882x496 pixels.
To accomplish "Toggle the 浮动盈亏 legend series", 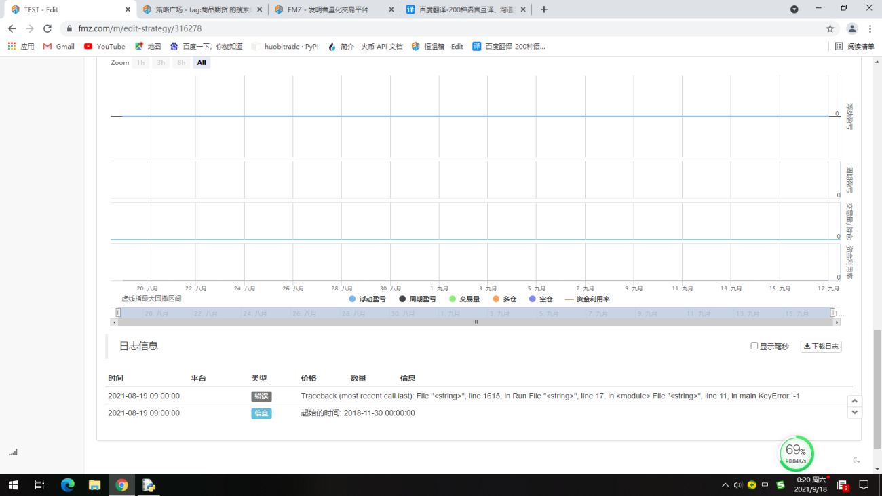I will (367, 299).
